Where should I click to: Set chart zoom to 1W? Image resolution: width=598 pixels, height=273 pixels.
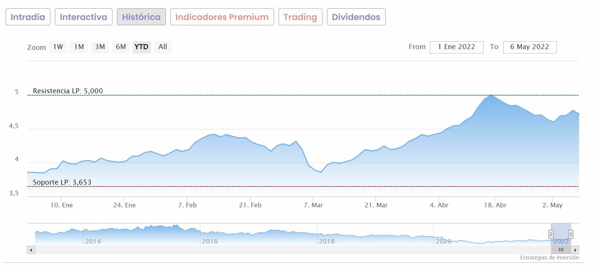58,47
